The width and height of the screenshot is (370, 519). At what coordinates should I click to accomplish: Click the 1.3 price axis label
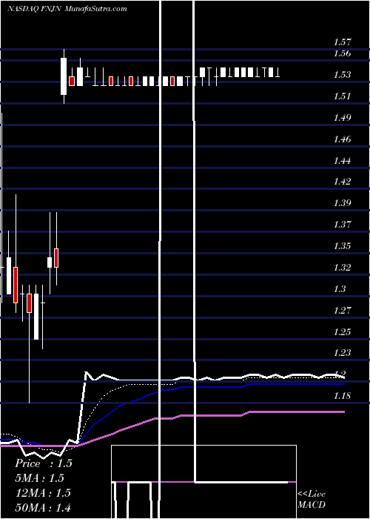click(340, 289)
